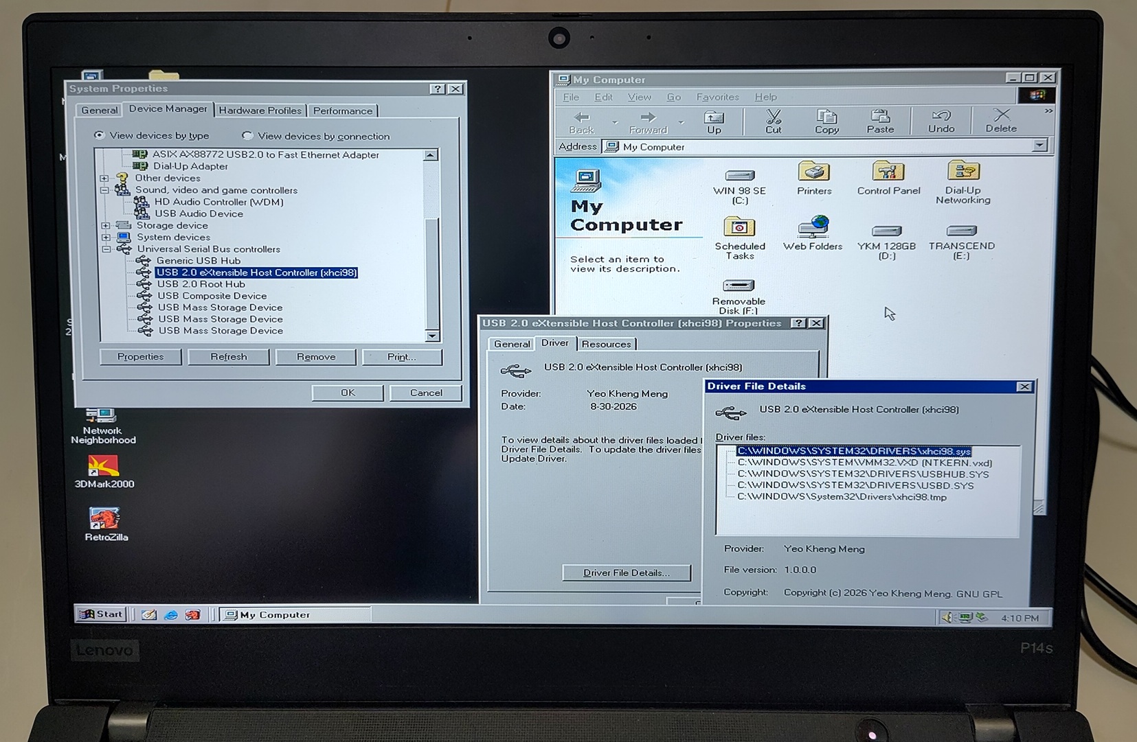Select USBHUB.SYS in driver files list
Viewport: 1137px width, 742px height.
coord(863,474)
